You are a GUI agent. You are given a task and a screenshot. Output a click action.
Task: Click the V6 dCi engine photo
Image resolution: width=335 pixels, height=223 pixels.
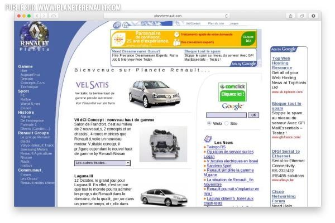tap(163, 144)
